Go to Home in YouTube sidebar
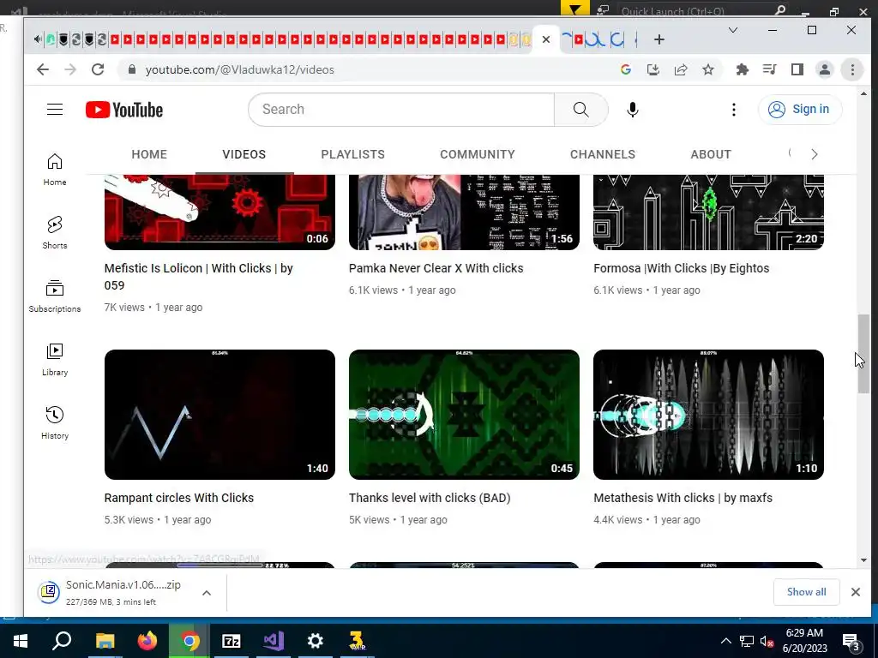The height and width of the screenshot is (658, 878). tap(55, 170)
